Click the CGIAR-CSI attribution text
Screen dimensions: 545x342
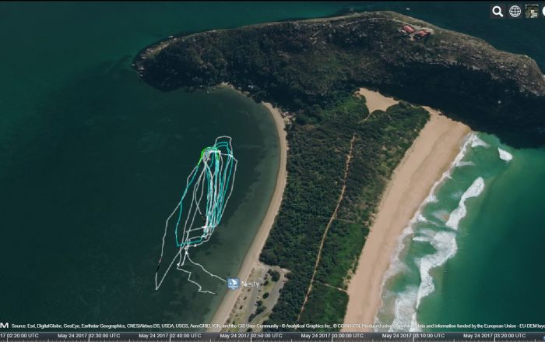[347, 326]
